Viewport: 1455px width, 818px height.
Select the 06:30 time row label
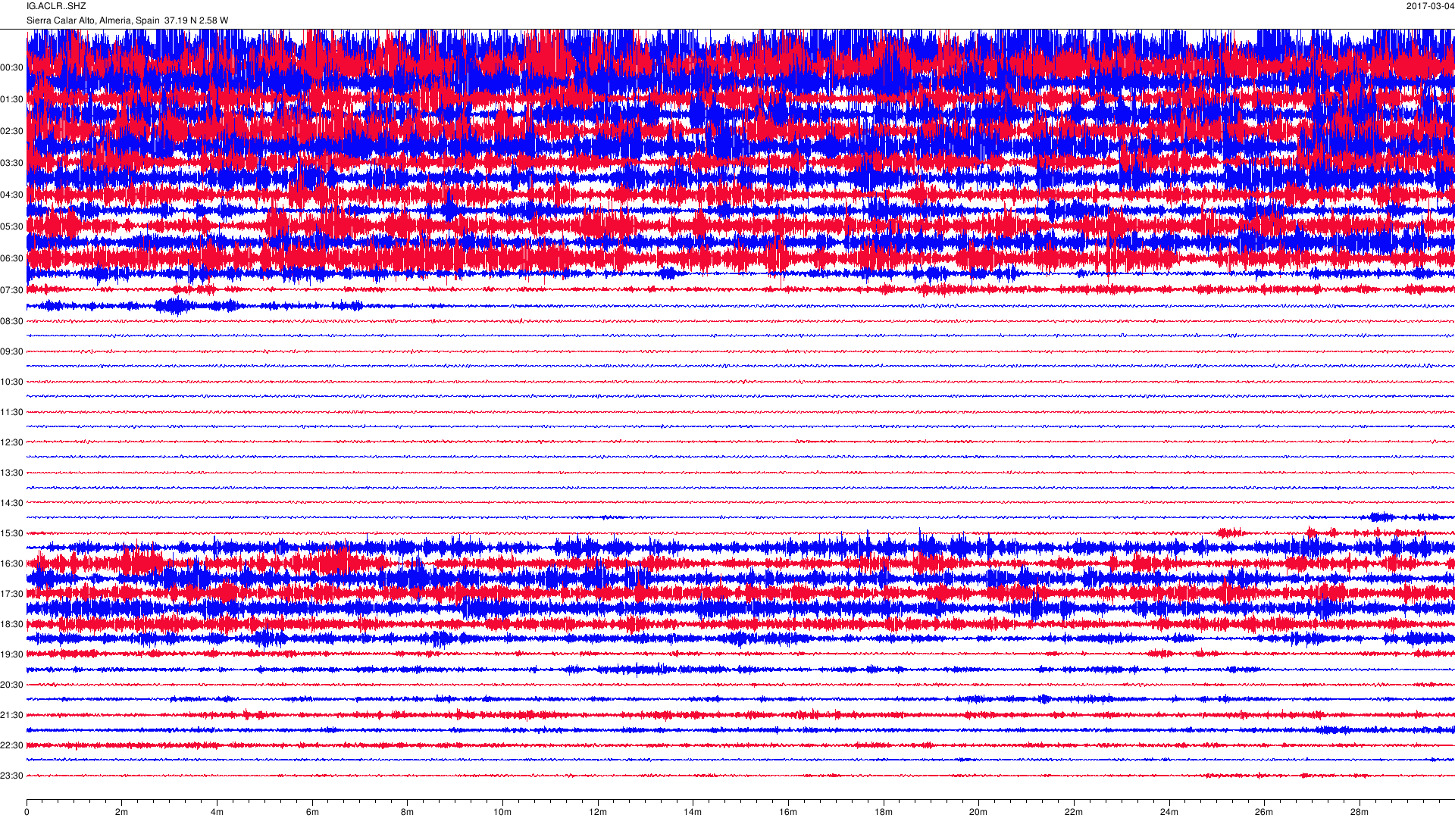point(12,258)
